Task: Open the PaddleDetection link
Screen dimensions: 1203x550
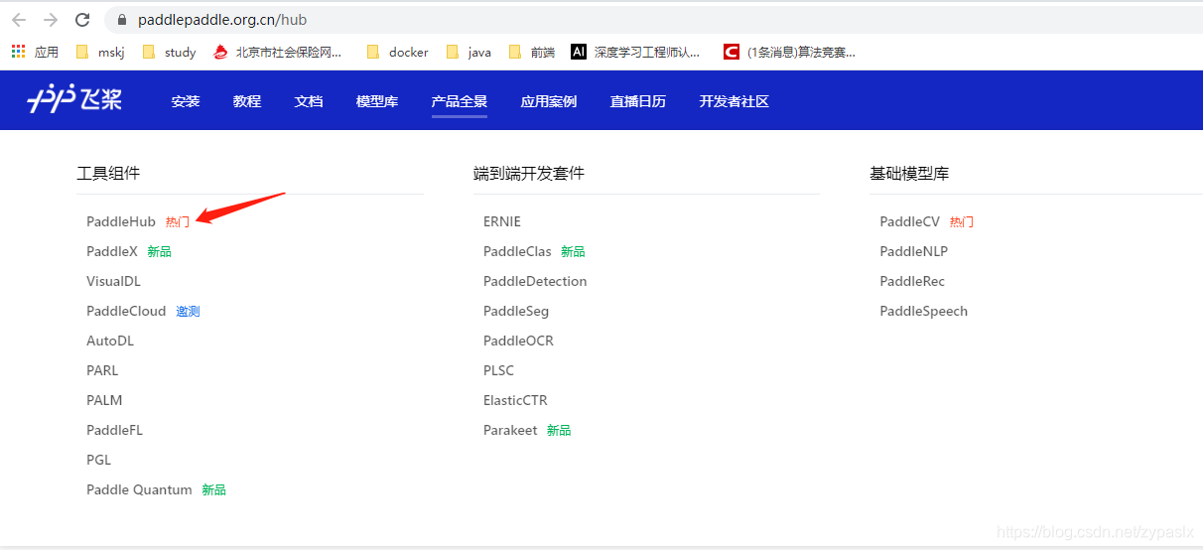Action: pyautogui.click(x=535, y=281)
